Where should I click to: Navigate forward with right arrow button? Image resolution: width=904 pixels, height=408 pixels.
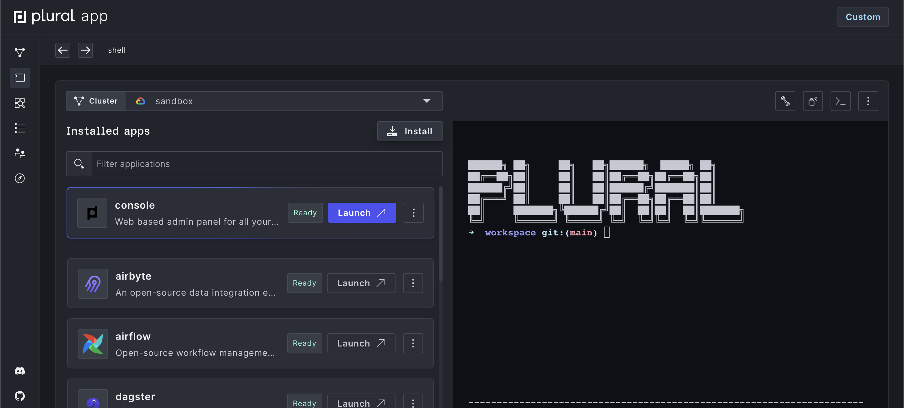[x=85, y=50]
